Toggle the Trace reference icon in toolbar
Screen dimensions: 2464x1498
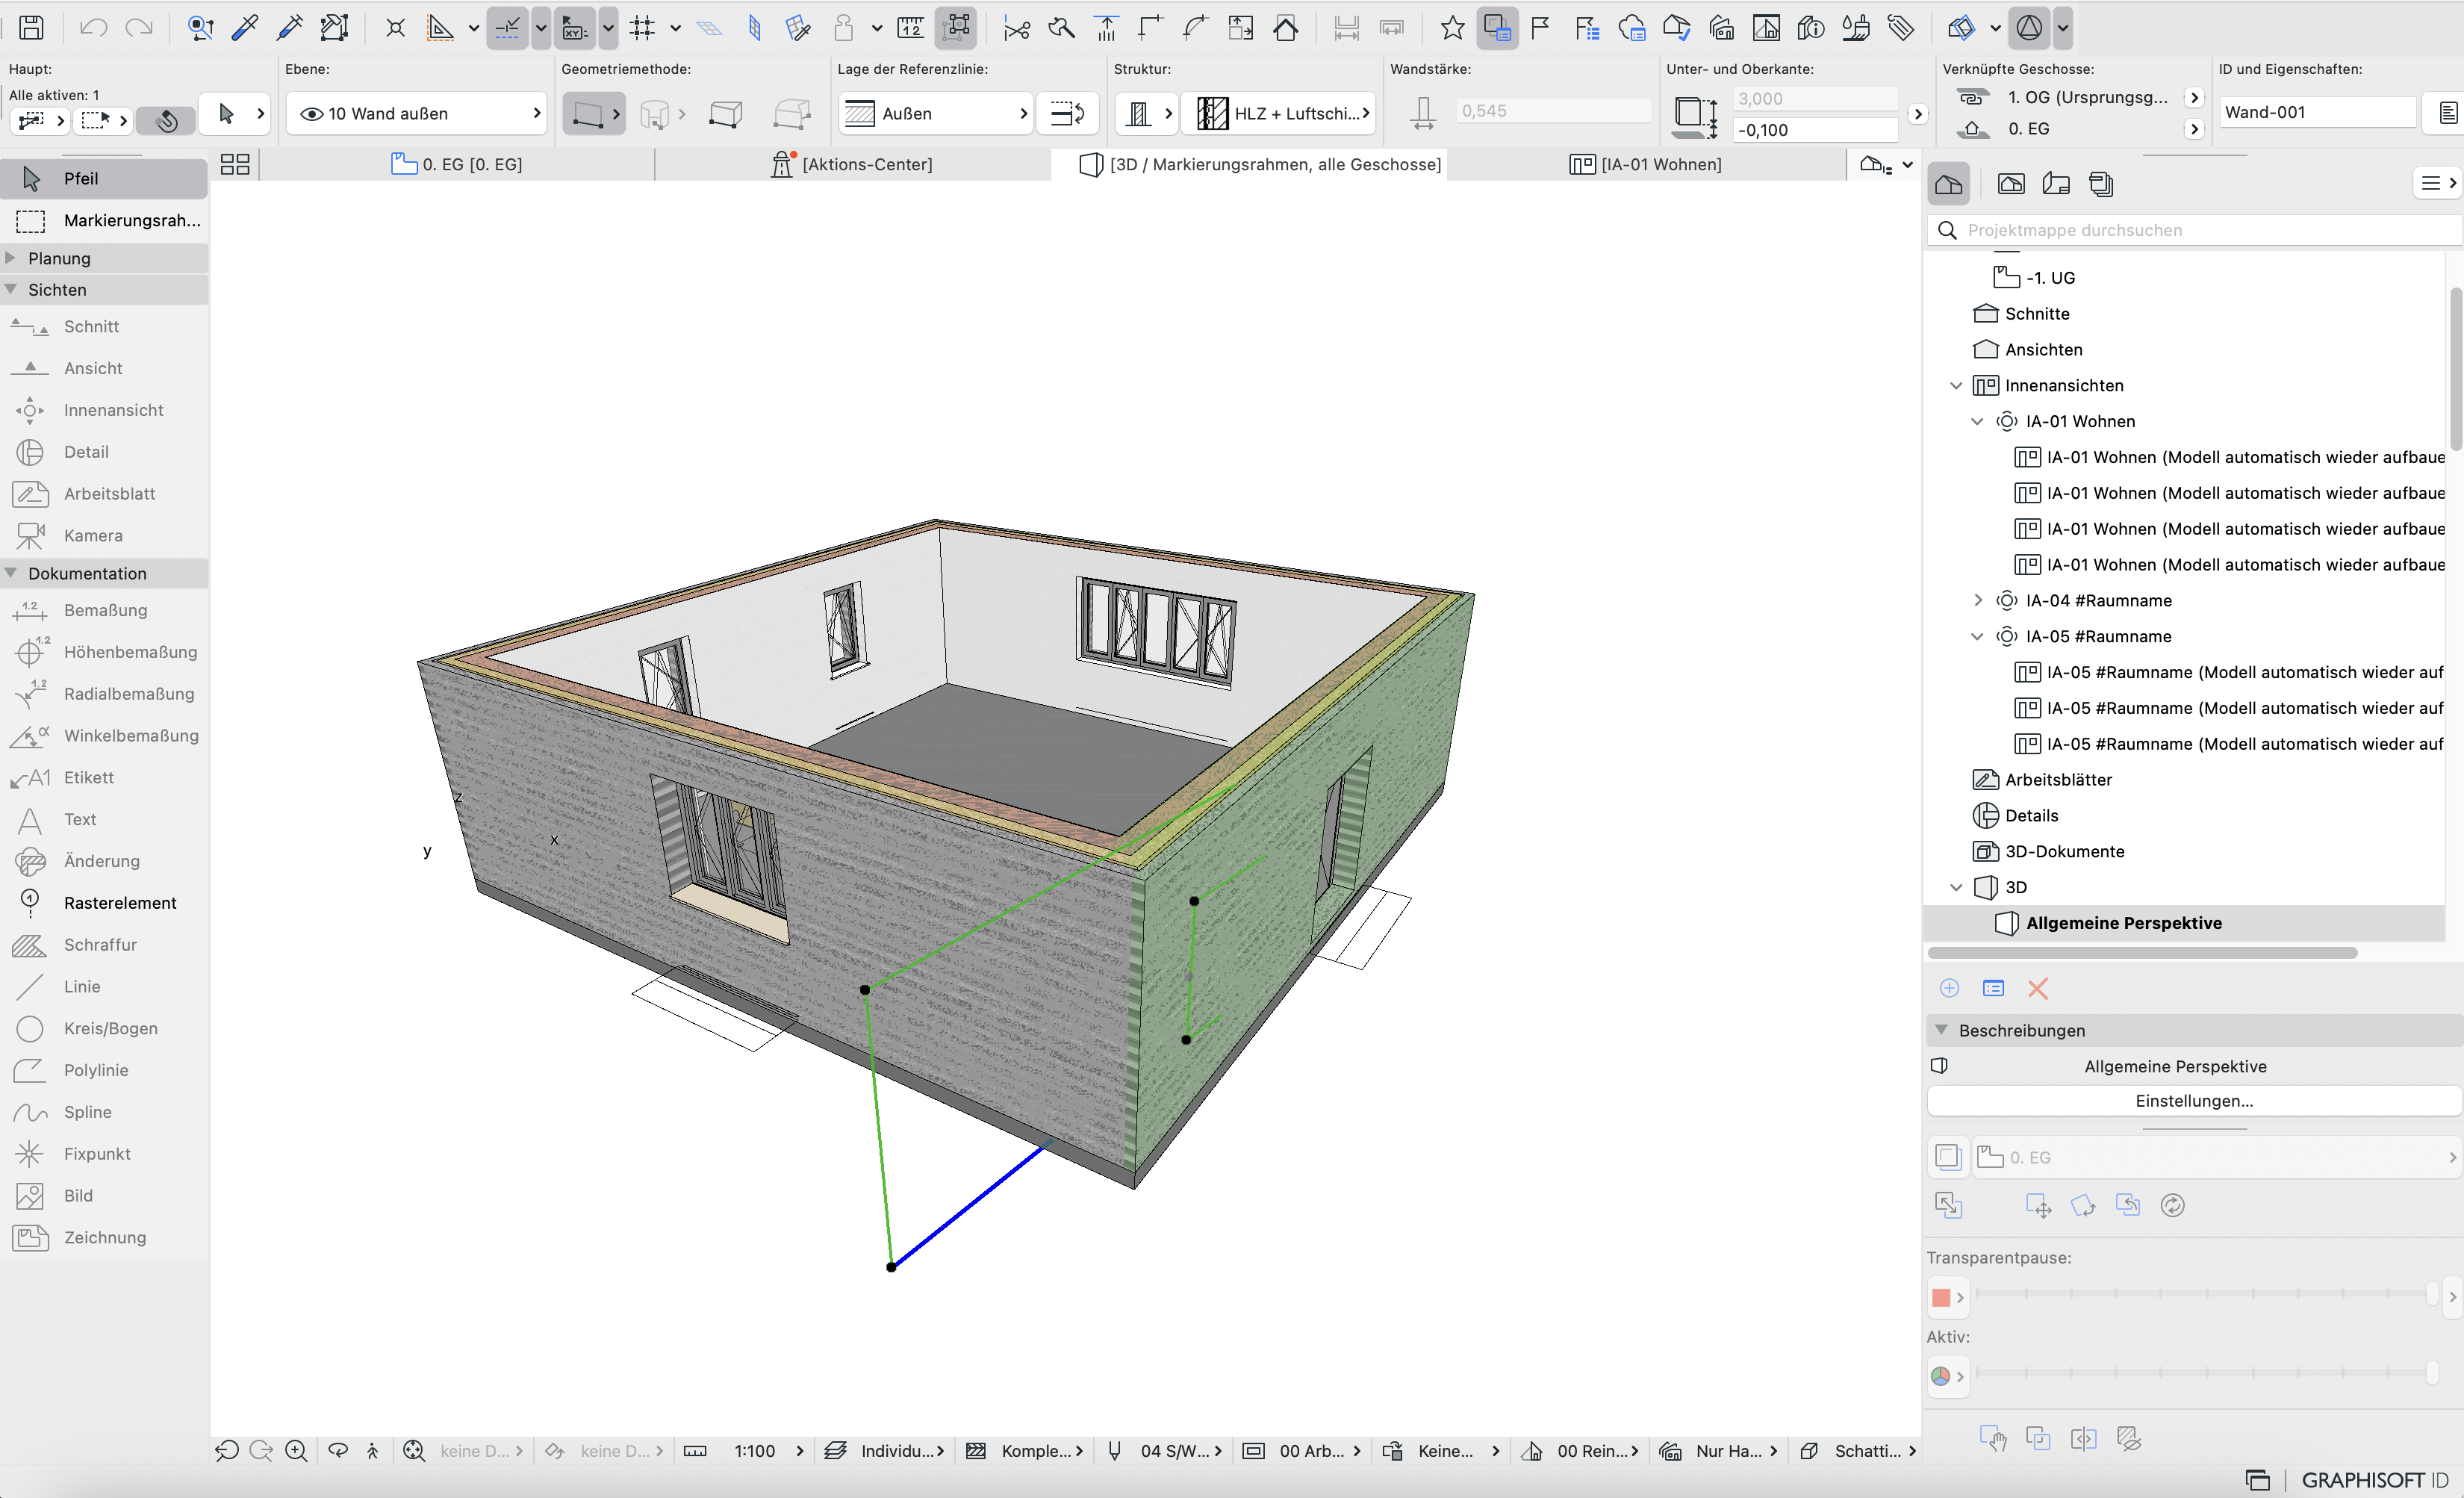[x=1497, y=27]
